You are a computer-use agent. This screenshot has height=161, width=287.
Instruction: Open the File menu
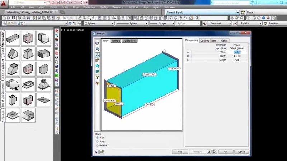13,7
